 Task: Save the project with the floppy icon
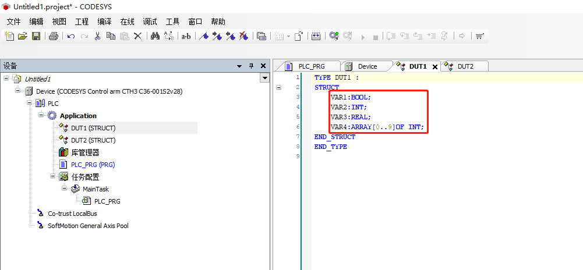point(36,36)
